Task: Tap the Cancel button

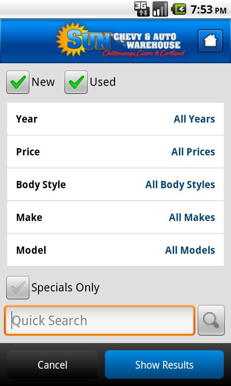Action: pyautogui.click(x=52, y=365)
